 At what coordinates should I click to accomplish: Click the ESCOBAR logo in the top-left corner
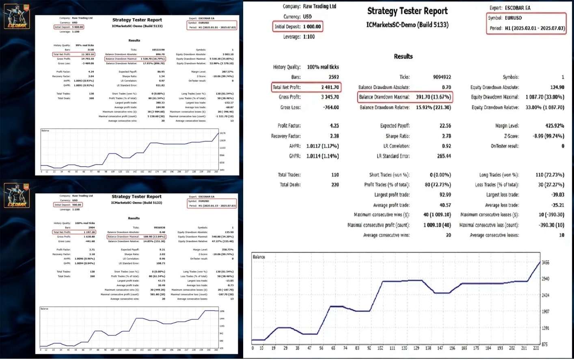17,16
